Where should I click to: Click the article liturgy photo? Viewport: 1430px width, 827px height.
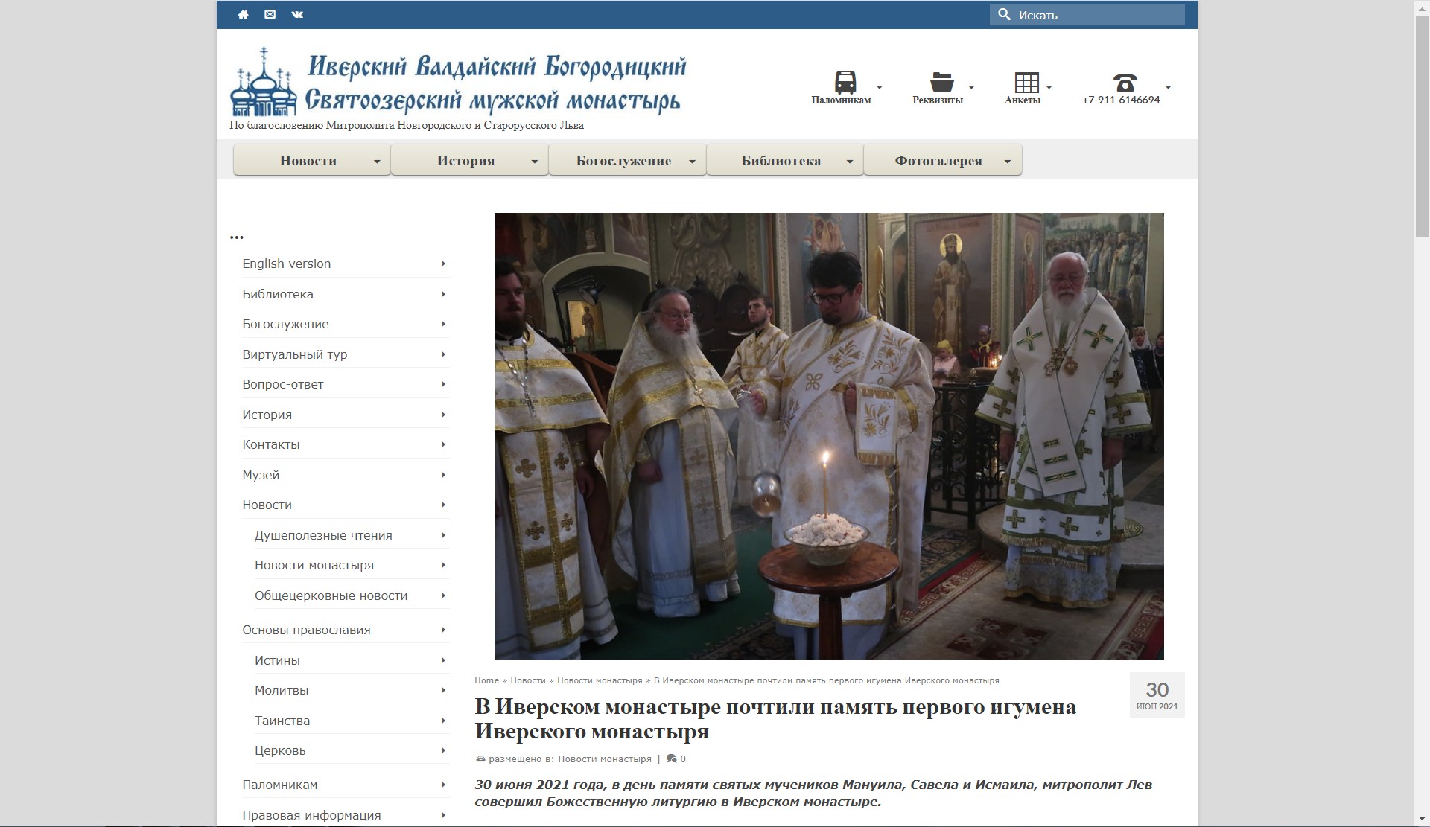tap(829, 435)
